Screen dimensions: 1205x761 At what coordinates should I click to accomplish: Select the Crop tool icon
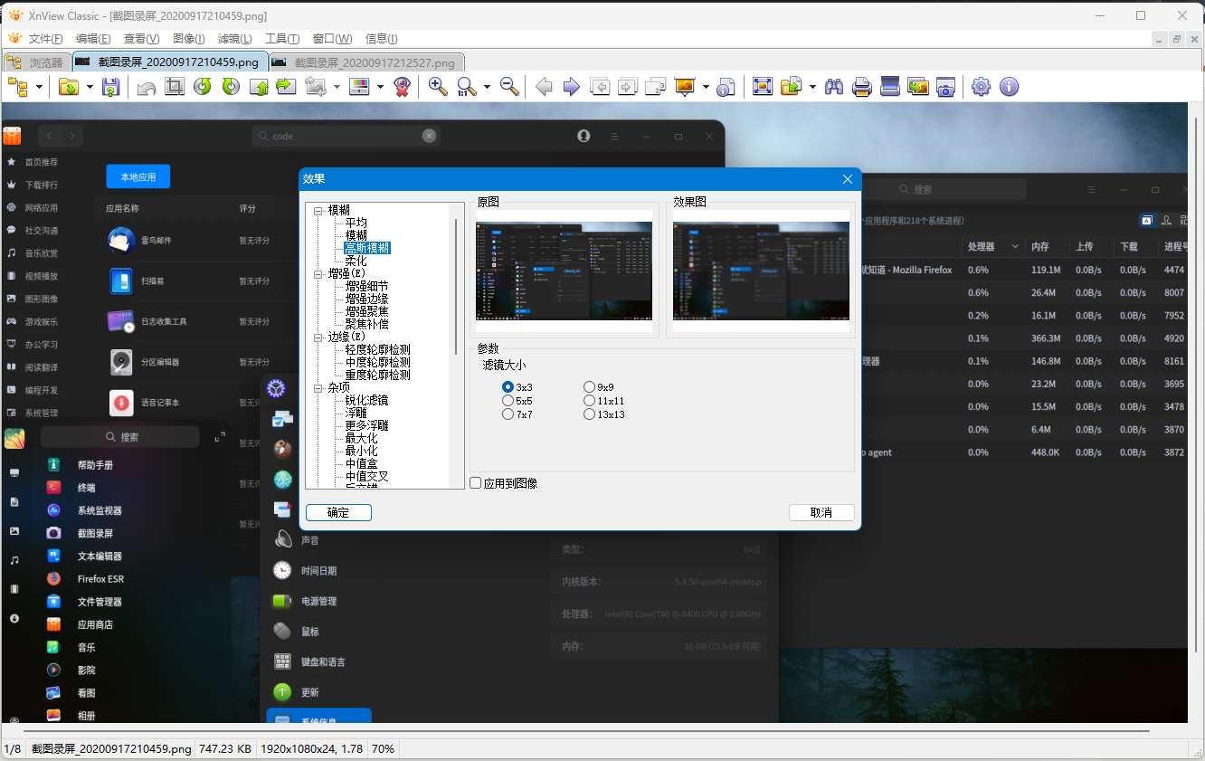[175, 87]
